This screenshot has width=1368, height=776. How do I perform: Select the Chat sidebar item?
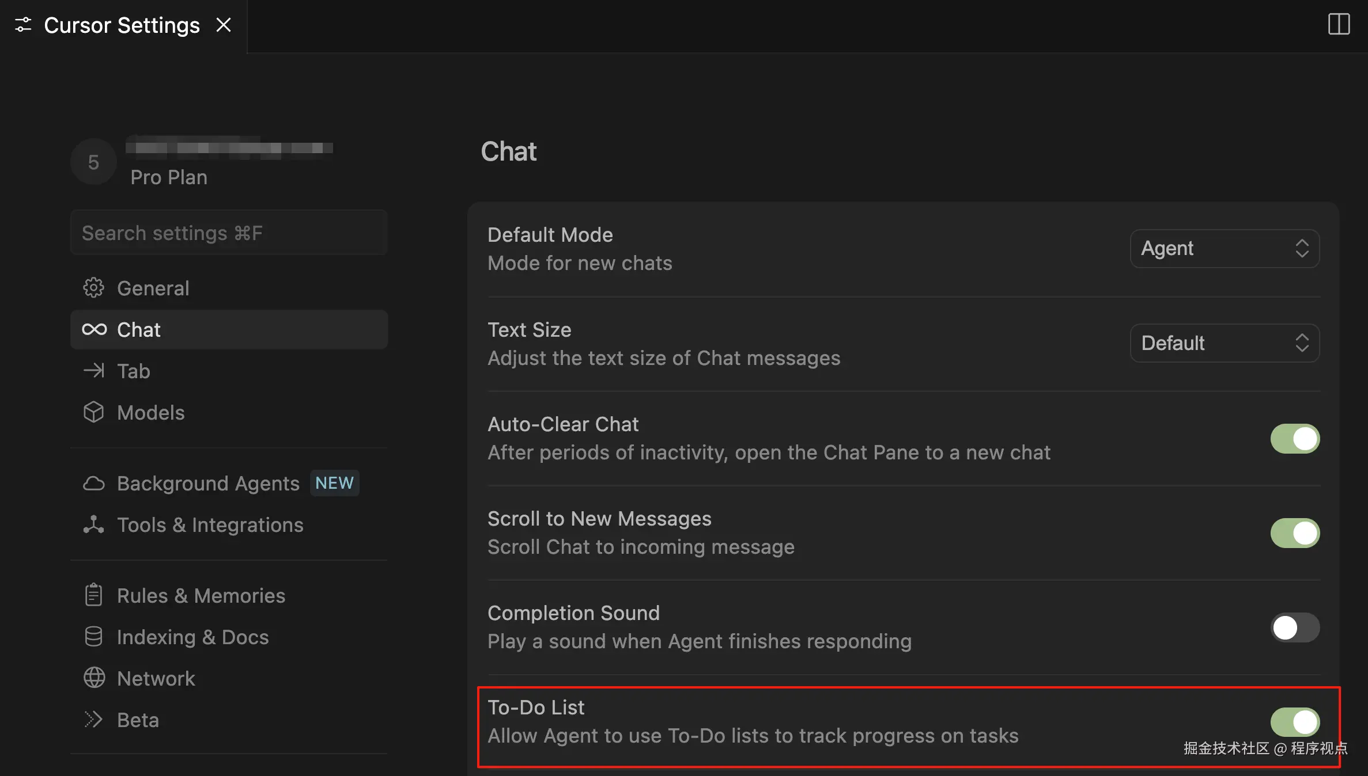[x=139, y=330]
